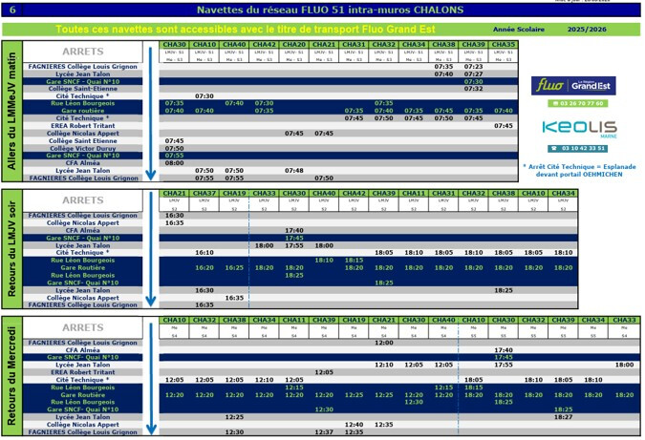Click the Keolis Marne logo
Image resolution: width=645 pixels, height=440 pixels.
pos(580,129)
